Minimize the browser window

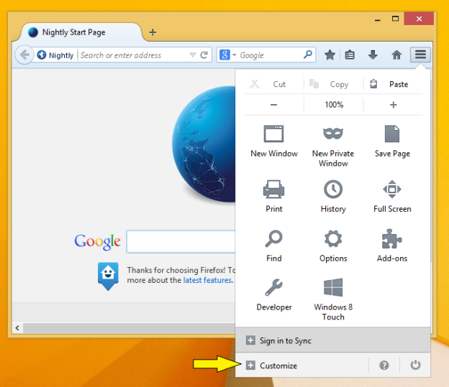[378, 19]
